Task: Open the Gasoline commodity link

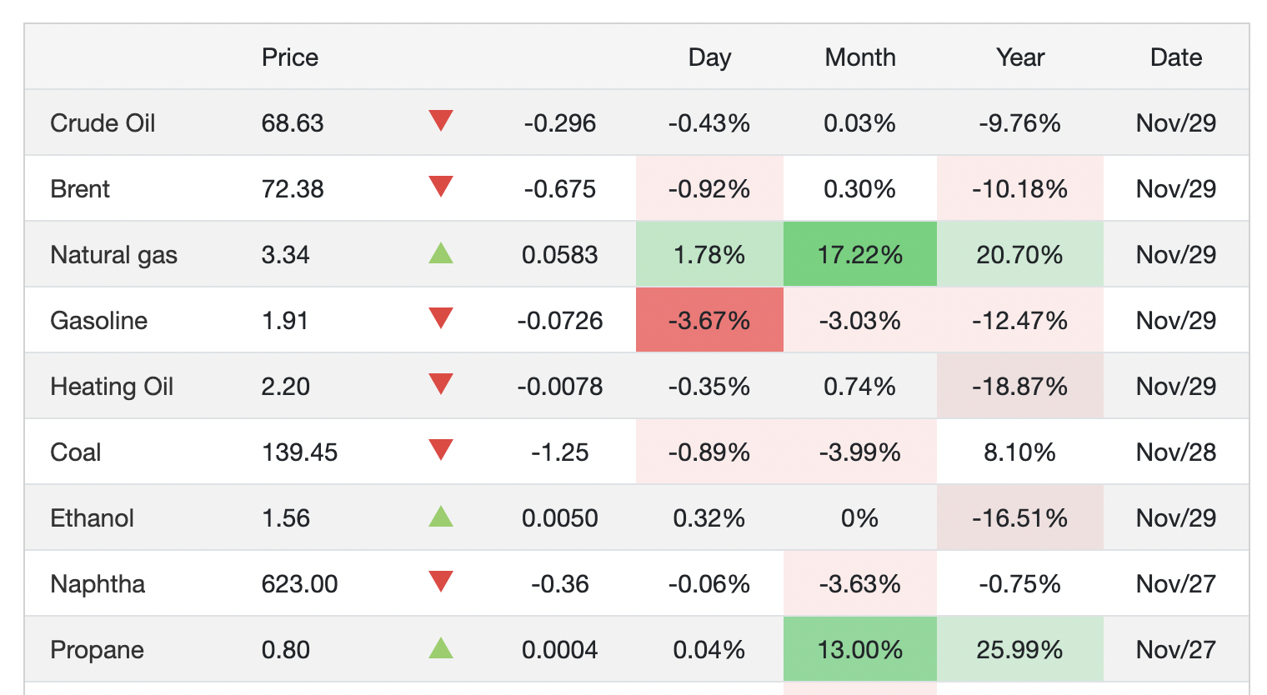Action: pyautogui.click(x=98, y=321)
